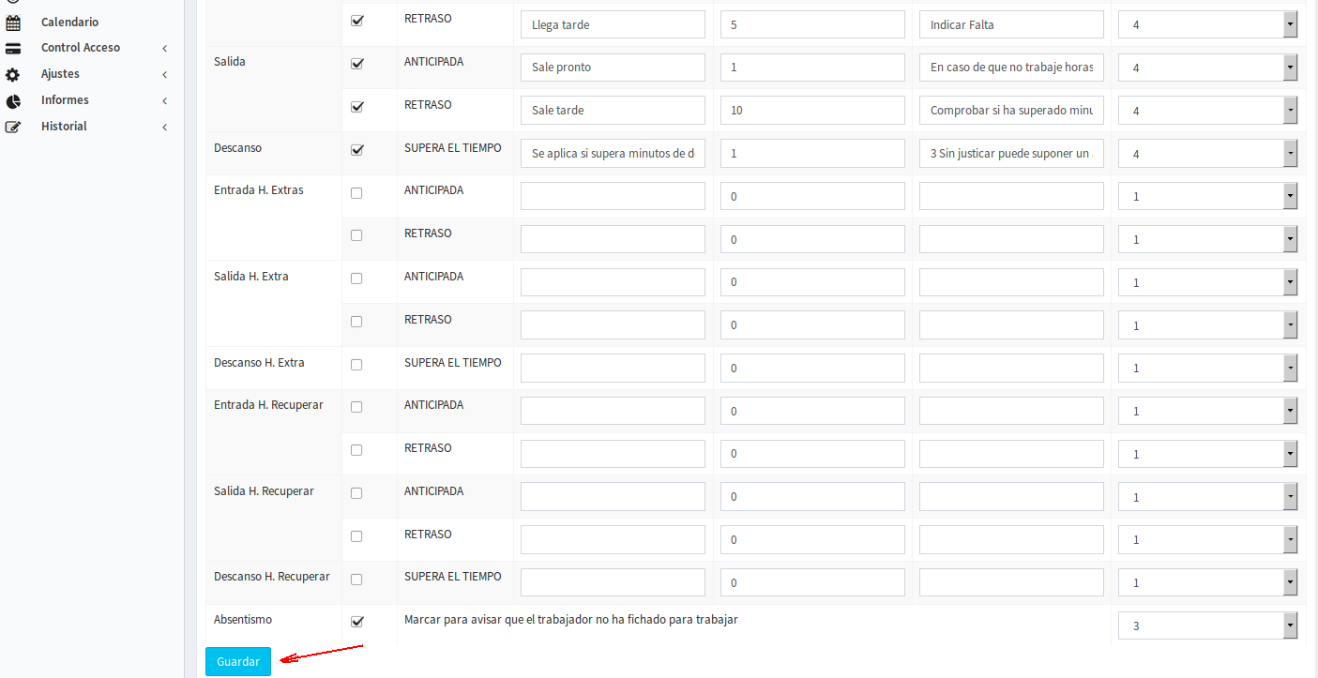Open dropdown for Descanso H. Recuperar row
The width and height of the screenshot is (1318, 678).
pyautogui.click(x=1208, y=582)
